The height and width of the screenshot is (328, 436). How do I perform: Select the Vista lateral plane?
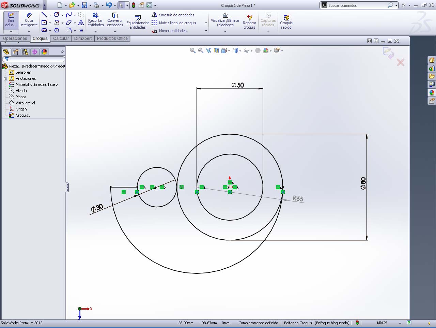coord(25,103)
